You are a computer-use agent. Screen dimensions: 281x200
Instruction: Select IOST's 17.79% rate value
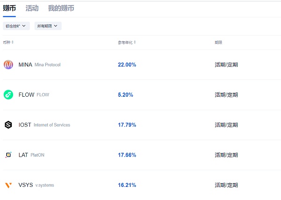point(127,125)
